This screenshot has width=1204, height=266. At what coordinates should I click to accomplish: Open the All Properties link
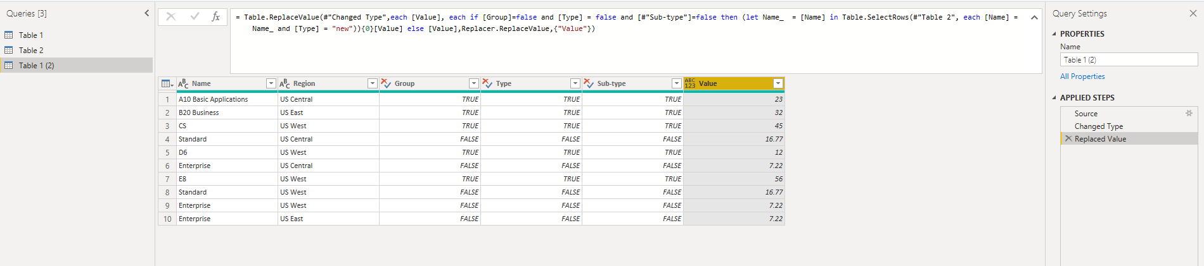coord(1082,76)
